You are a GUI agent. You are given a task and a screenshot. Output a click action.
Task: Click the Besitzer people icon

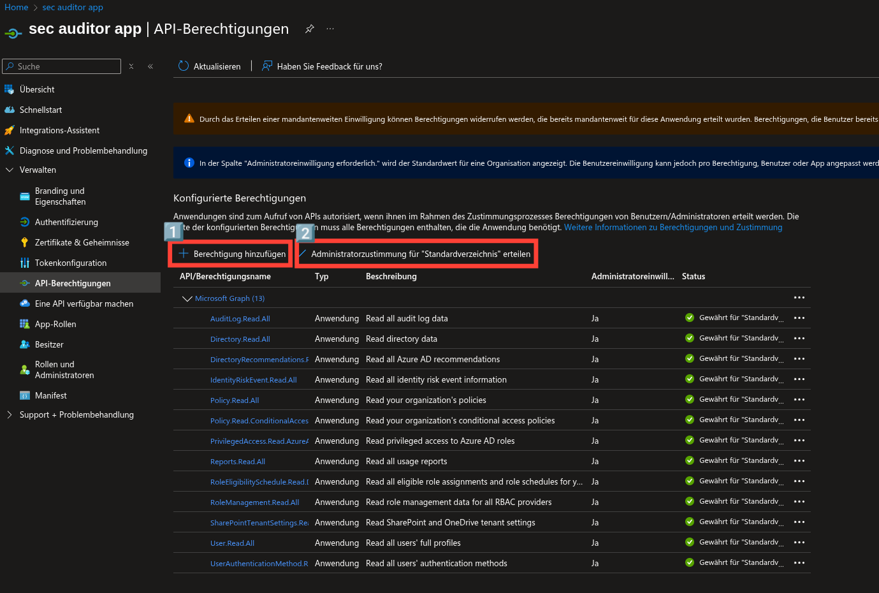24,344
